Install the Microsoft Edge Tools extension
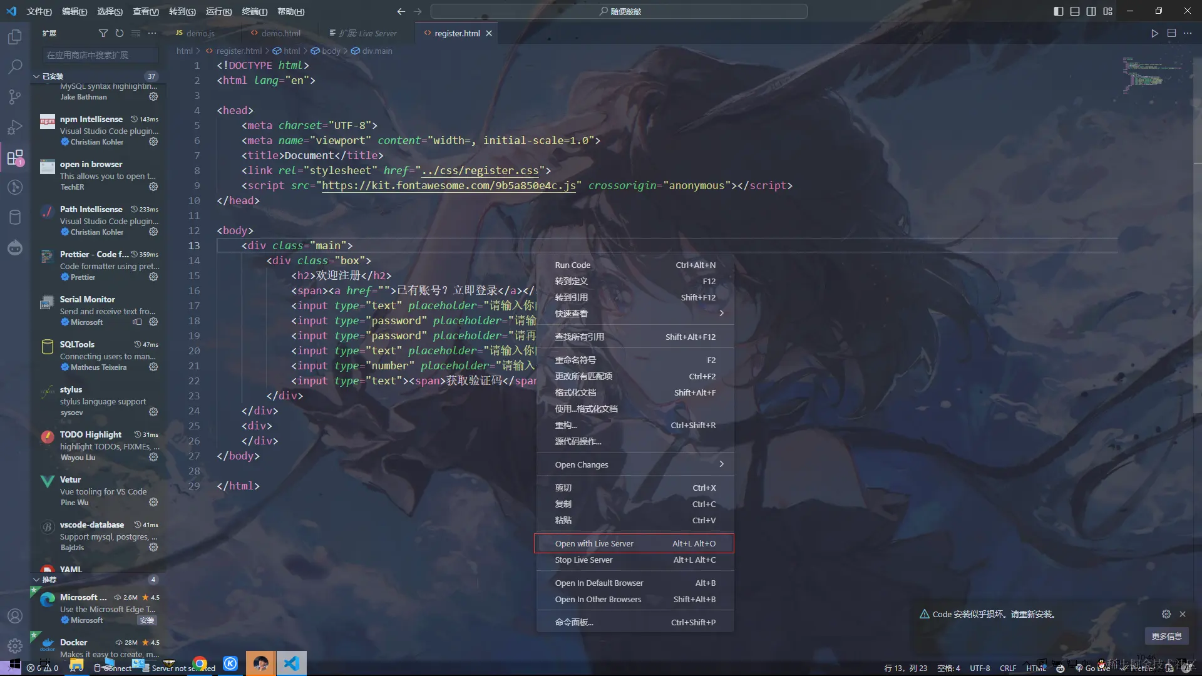 (x=147, y=620)
